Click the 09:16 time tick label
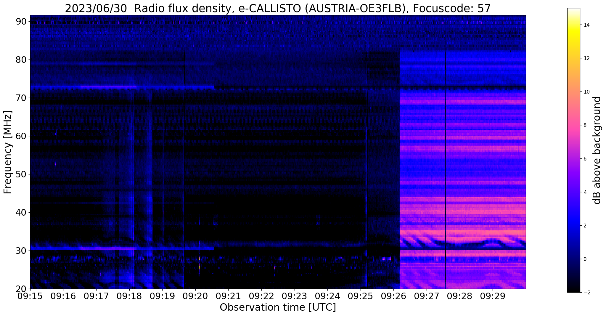The height and width of the screenshot is (316, 606). pos(63,296)
